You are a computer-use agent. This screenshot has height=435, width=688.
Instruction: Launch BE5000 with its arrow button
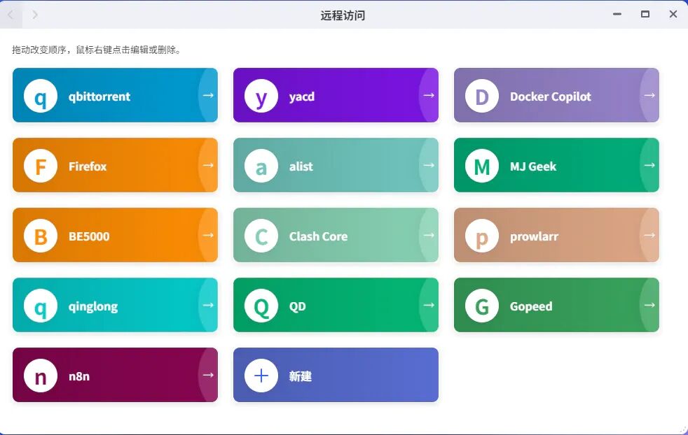[208, 235]
